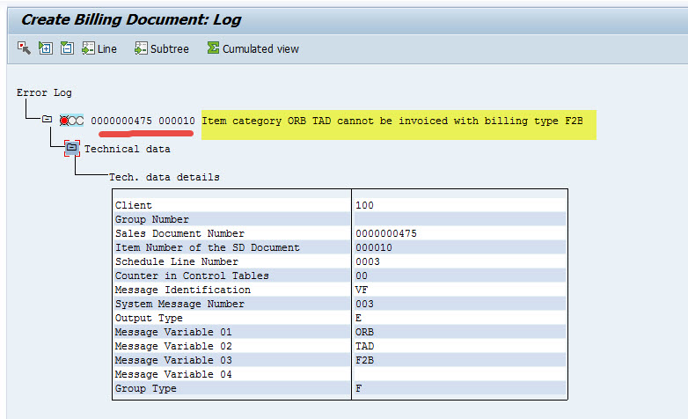
Task: Click the Group Type value F
Action: point(358,388)
